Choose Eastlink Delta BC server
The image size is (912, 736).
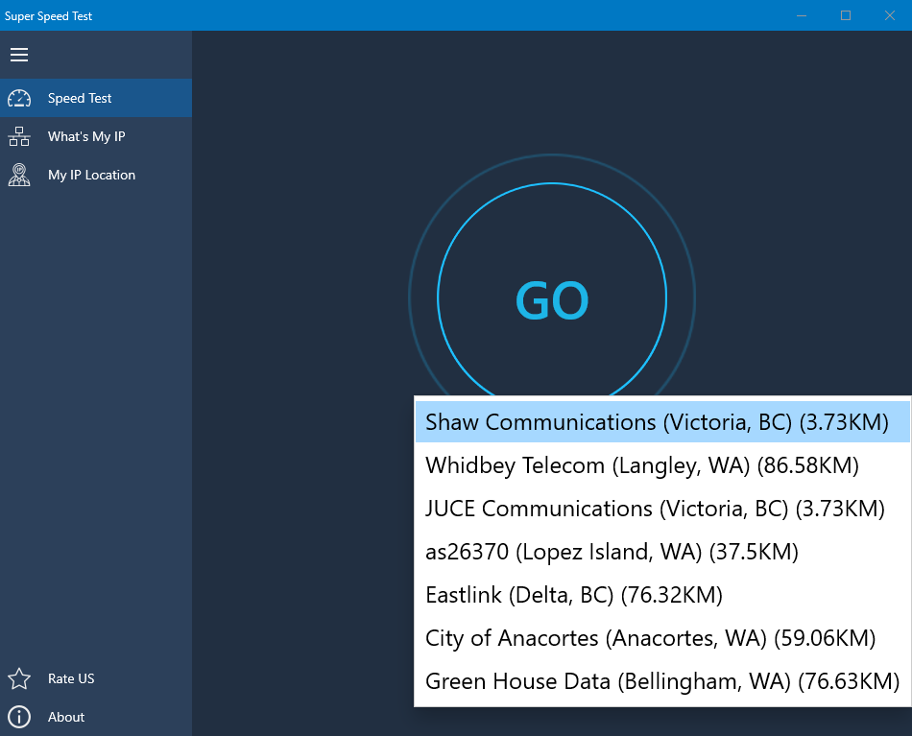coord(573,595)
